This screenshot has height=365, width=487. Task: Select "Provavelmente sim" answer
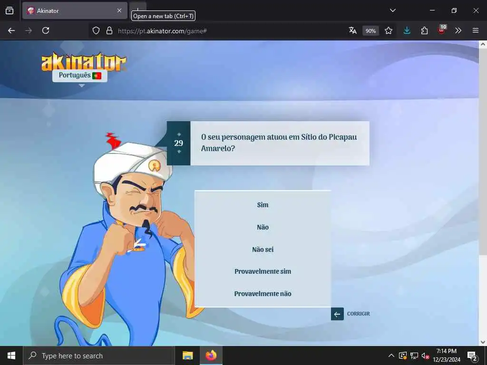click(263, 271)
